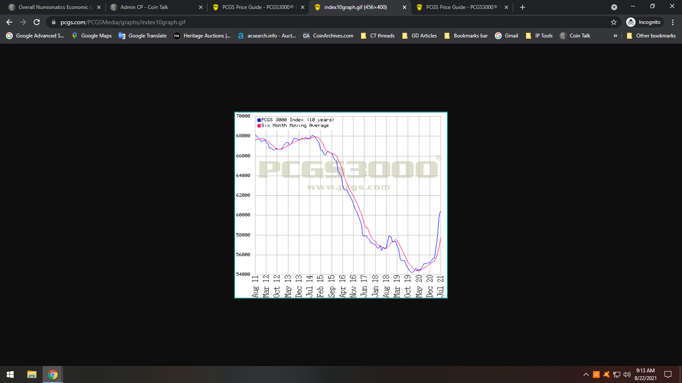Expand the IP Tools bookmark folder
The width and height of the screenshot is (682, 383).
(539, 36)
